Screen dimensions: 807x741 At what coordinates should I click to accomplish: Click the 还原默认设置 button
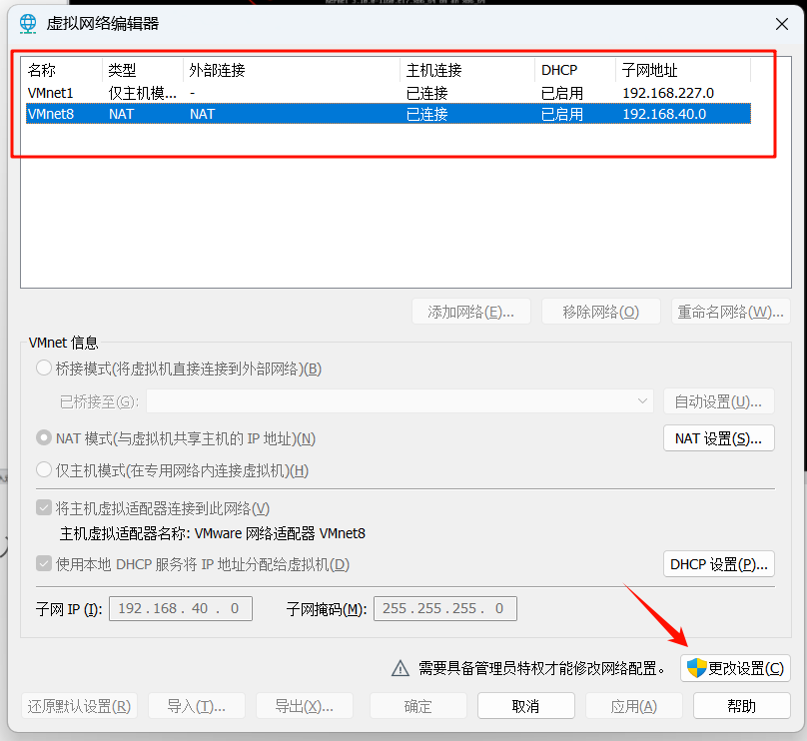tap(79, 704)
